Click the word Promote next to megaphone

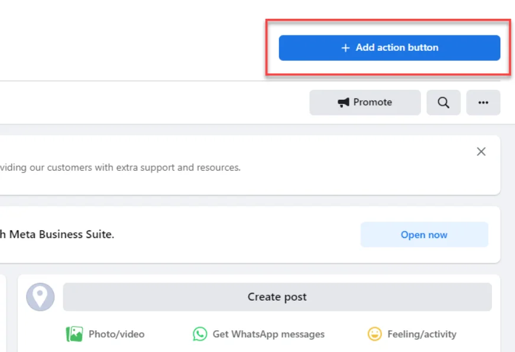(x=373, y=102)
